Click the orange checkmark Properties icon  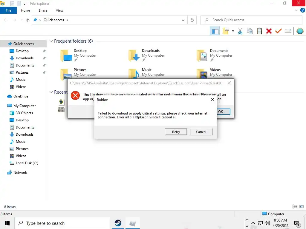coord(279,31)
